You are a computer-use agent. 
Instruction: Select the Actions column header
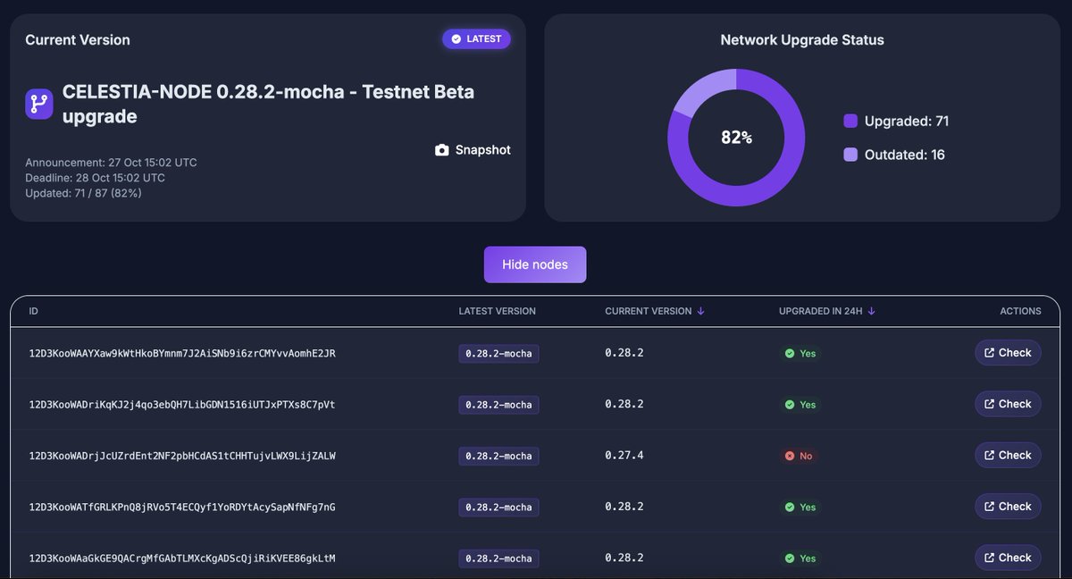tap(1020, 311)
